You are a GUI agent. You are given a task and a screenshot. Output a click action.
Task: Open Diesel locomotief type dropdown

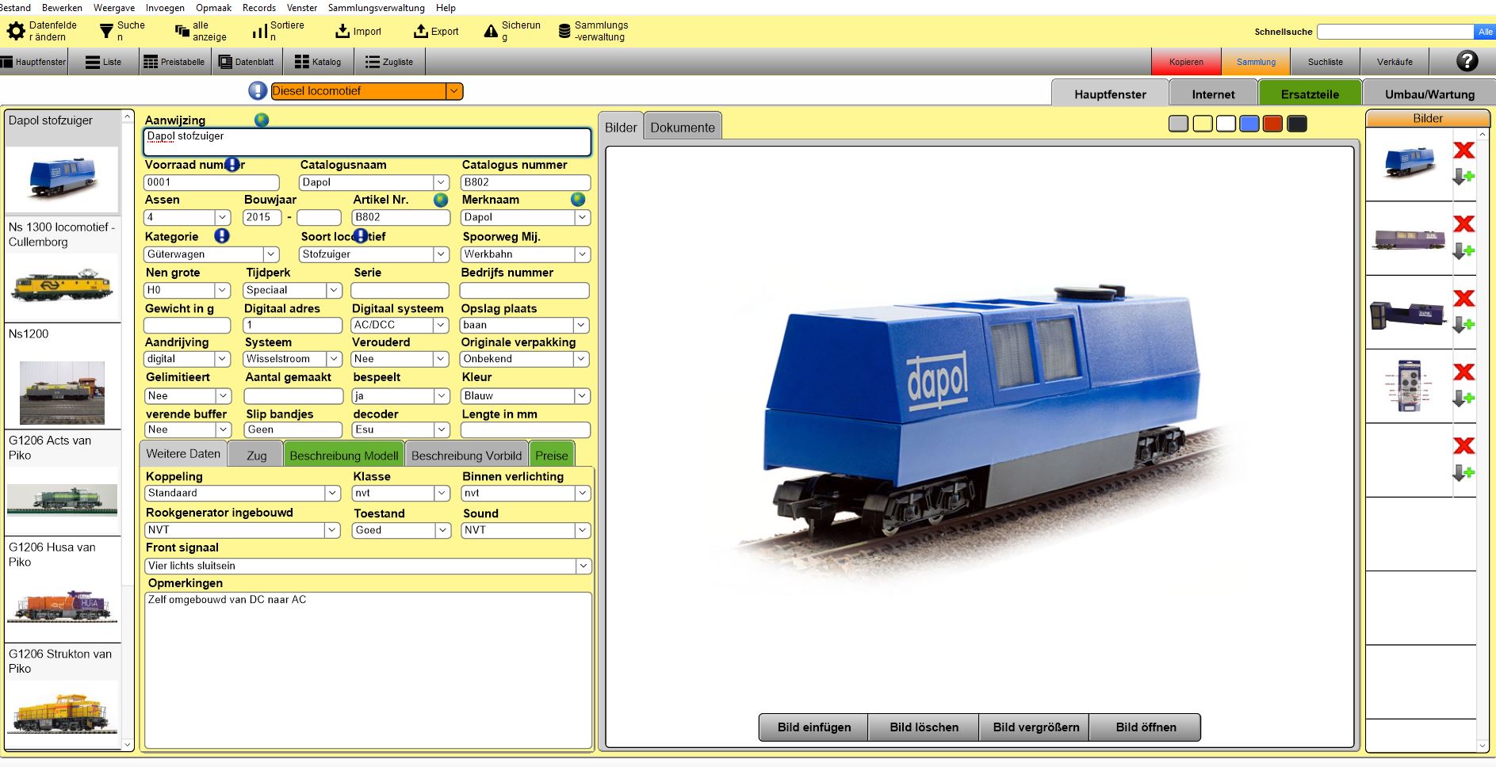pos(454,91)
